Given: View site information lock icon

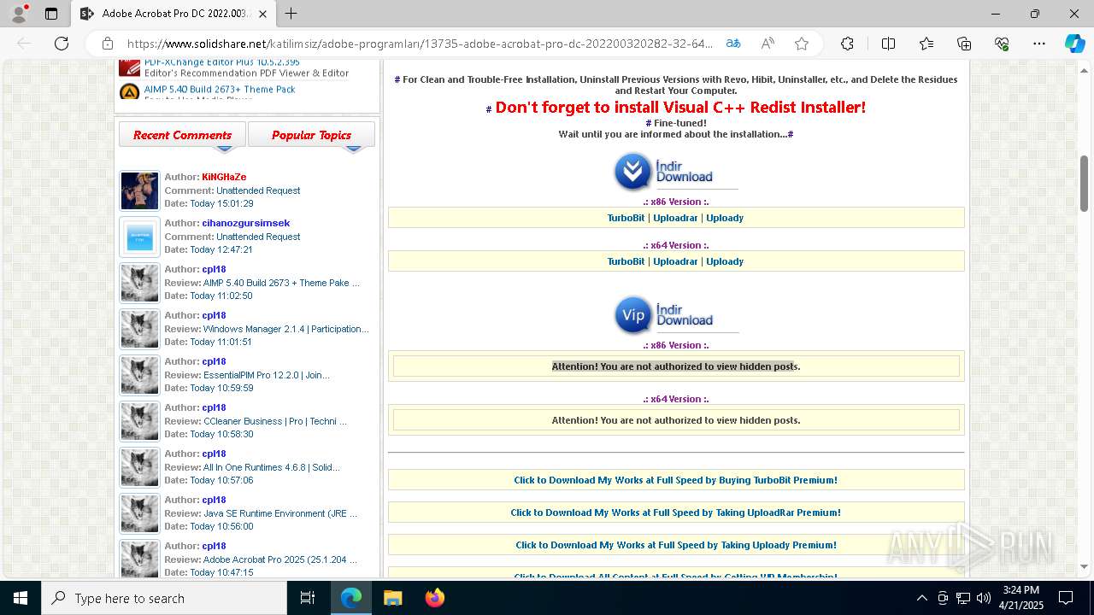Looking at the screenshot, I should coord(108,44).
